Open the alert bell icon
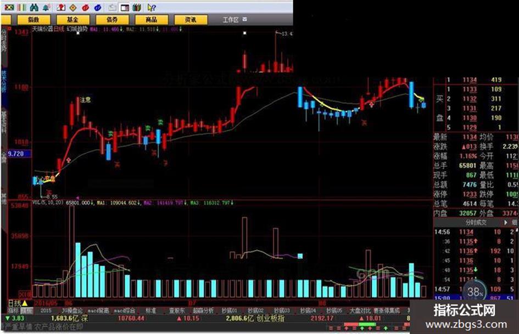 point(46,7)
